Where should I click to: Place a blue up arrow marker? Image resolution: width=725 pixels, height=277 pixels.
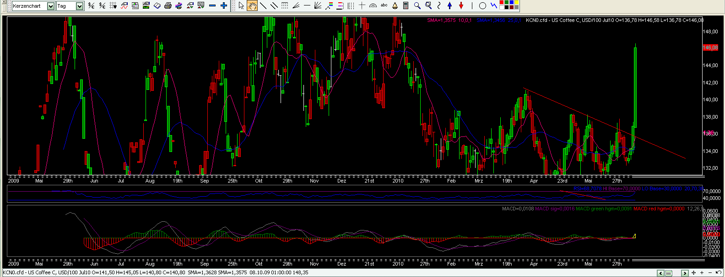pyautogui.click(x=449, y=5)
